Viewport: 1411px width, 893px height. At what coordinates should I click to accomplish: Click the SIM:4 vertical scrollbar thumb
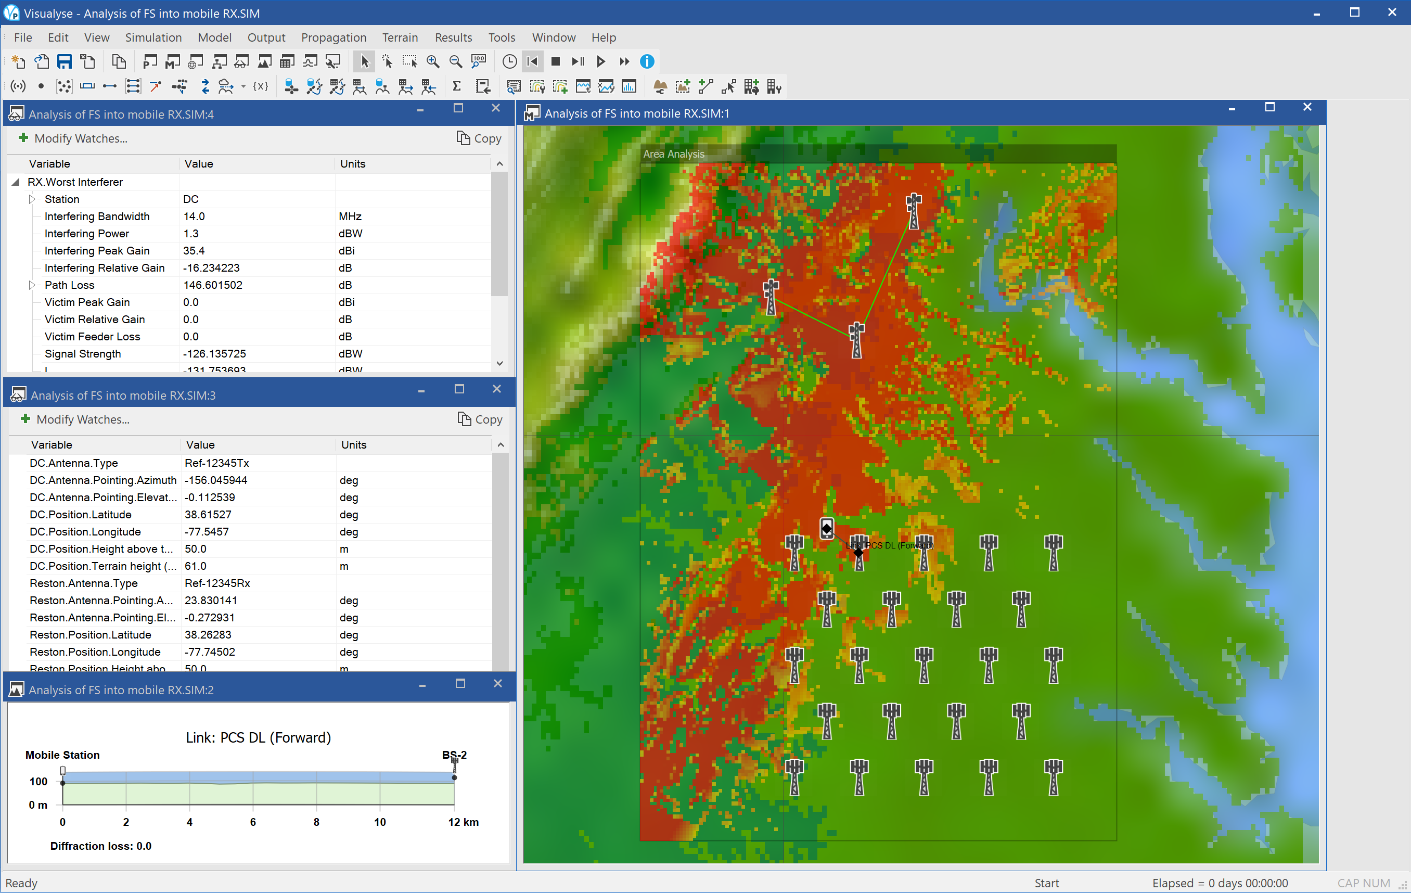pos(500,234)
